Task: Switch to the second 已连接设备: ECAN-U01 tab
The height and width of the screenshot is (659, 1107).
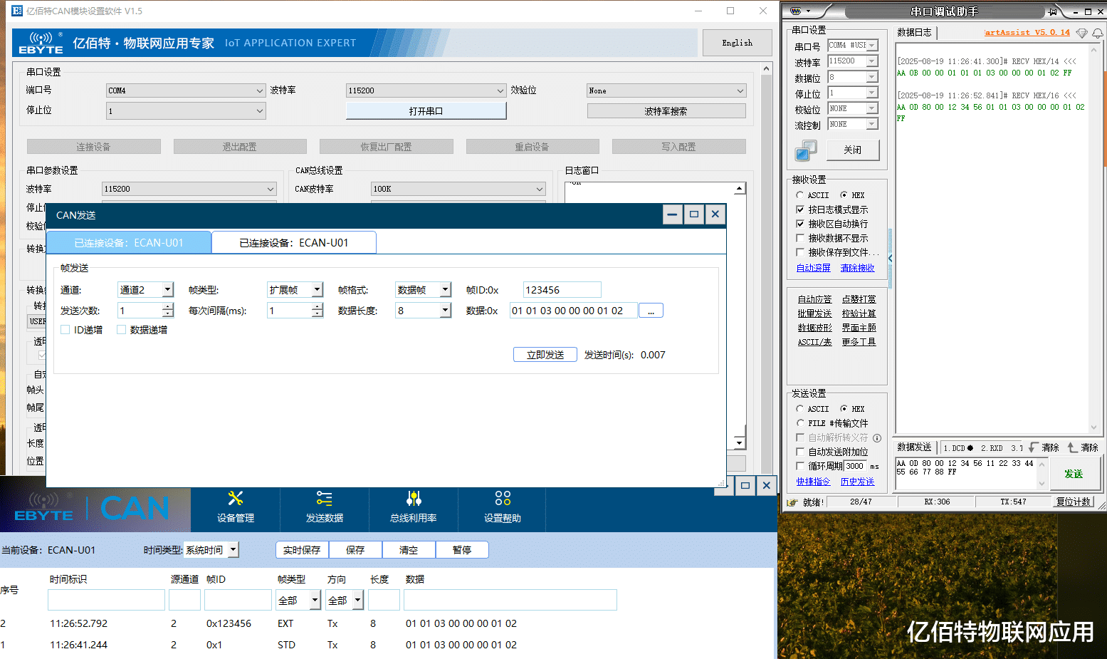Action: tap(294, 242)
